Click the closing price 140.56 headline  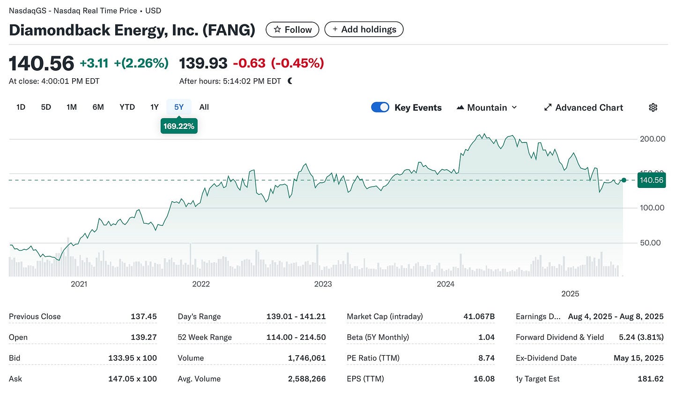pos(42,63)
